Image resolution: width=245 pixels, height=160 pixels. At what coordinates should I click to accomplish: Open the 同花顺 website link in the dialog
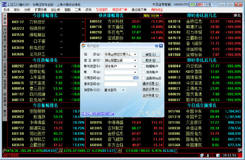pos(98,114)
